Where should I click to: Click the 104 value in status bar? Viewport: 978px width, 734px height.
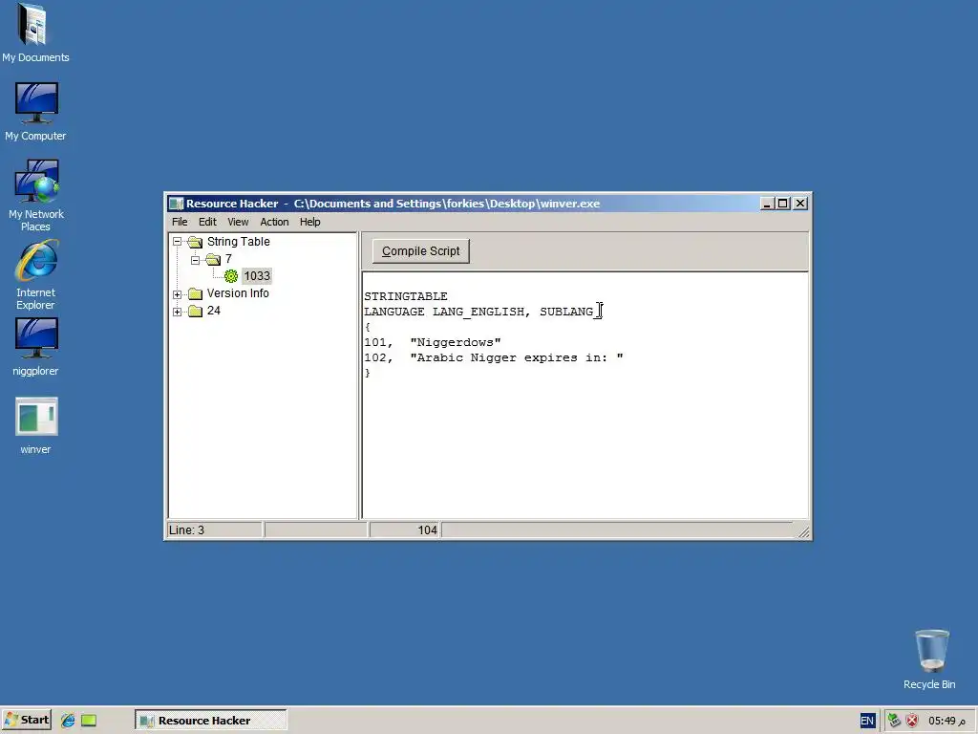427,529
